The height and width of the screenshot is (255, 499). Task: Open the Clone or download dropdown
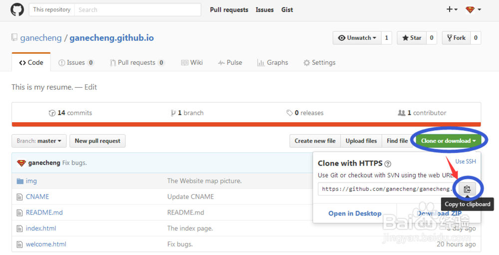(x=448, y=141)
